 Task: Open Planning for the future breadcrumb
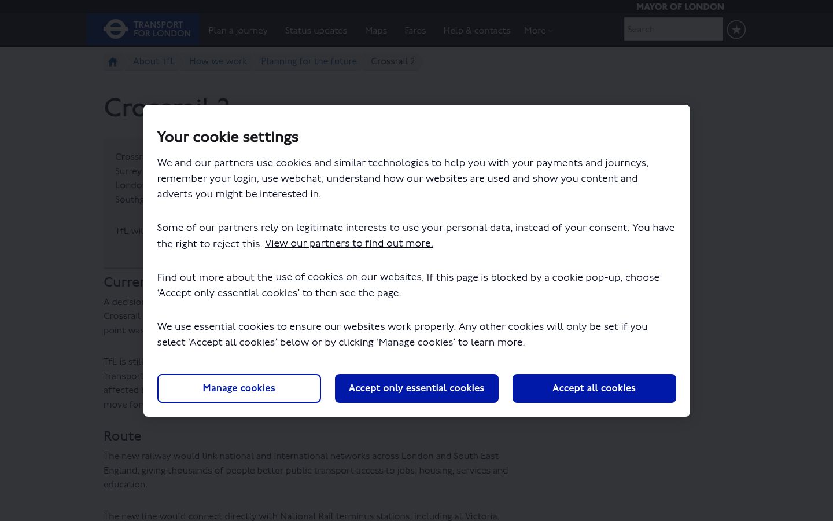(x=309, y=61)
